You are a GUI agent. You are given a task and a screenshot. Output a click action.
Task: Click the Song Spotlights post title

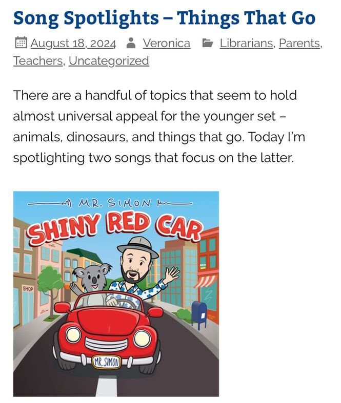[x=164, y=18]
